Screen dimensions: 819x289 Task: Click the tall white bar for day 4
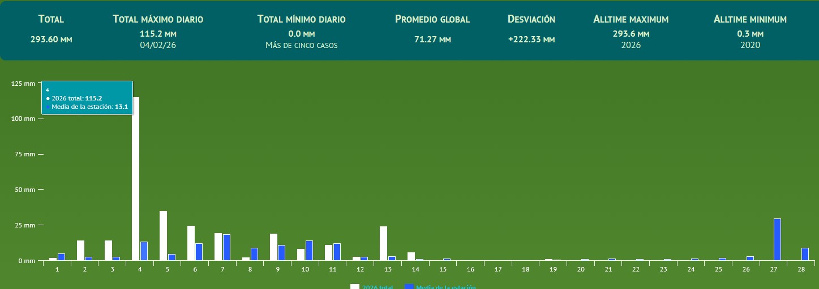[136, 181]
